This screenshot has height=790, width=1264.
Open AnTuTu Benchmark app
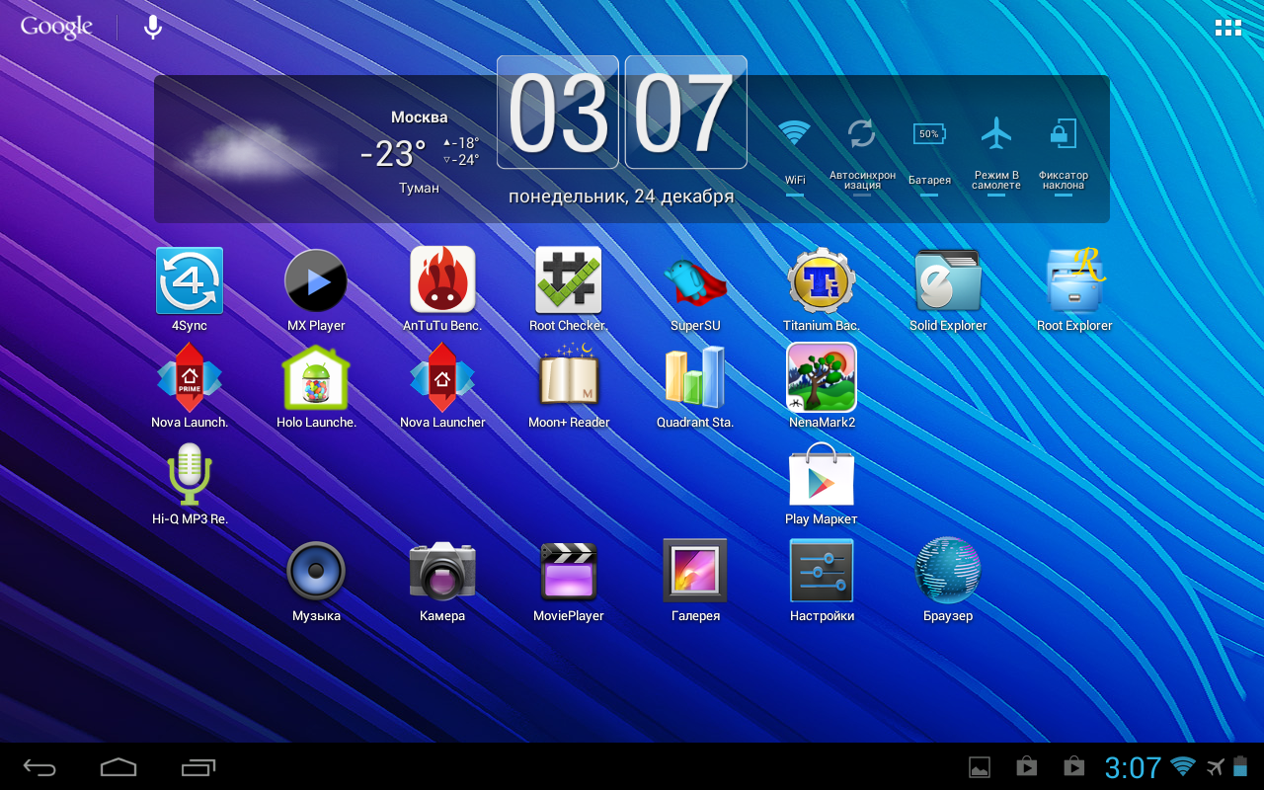click(x=442, y=280)
